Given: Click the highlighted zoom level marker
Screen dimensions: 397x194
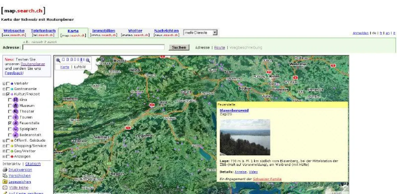Looking at the screenshot, I should (x=82, y=60).
